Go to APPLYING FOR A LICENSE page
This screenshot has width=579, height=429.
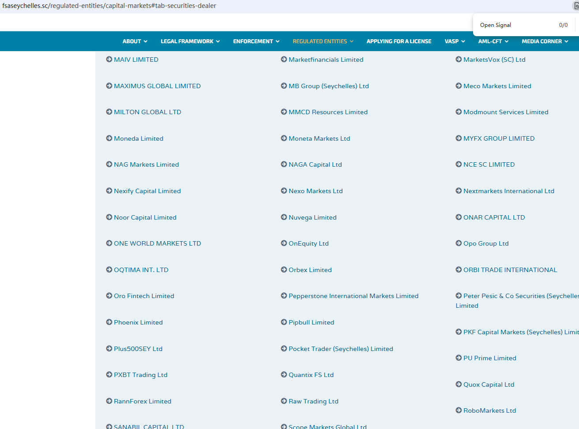coord(399,41)
